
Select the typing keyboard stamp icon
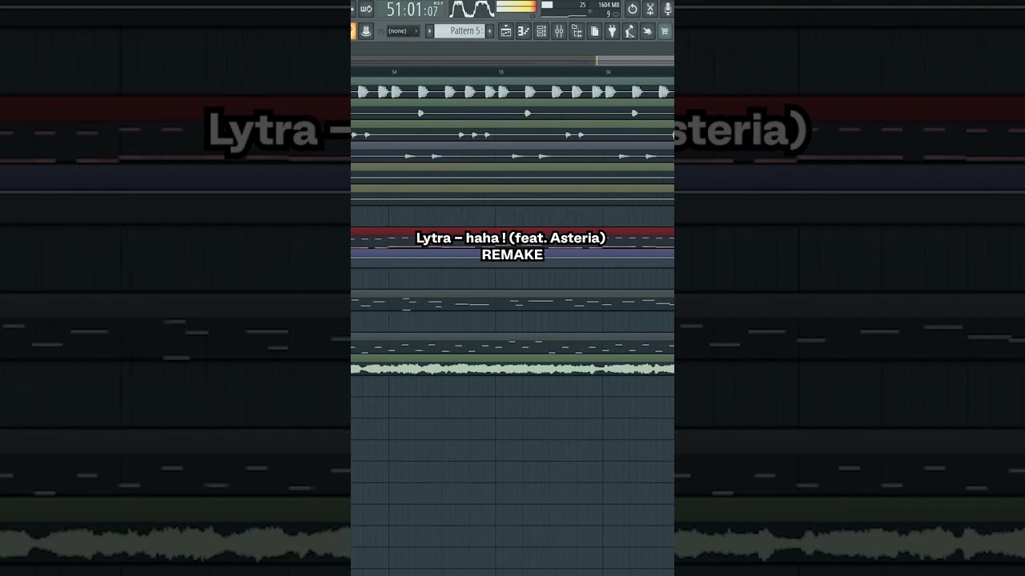(x=366, y=30)
